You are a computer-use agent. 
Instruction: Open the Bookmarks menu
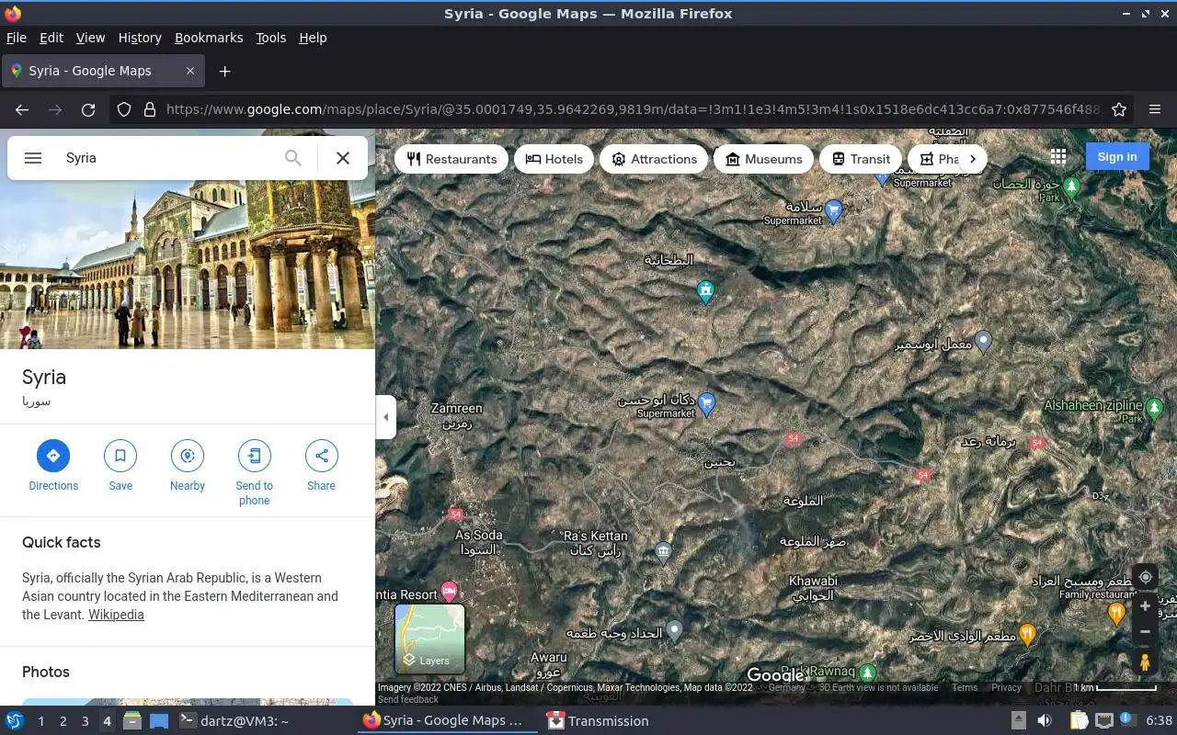click(x=209, y=38)
